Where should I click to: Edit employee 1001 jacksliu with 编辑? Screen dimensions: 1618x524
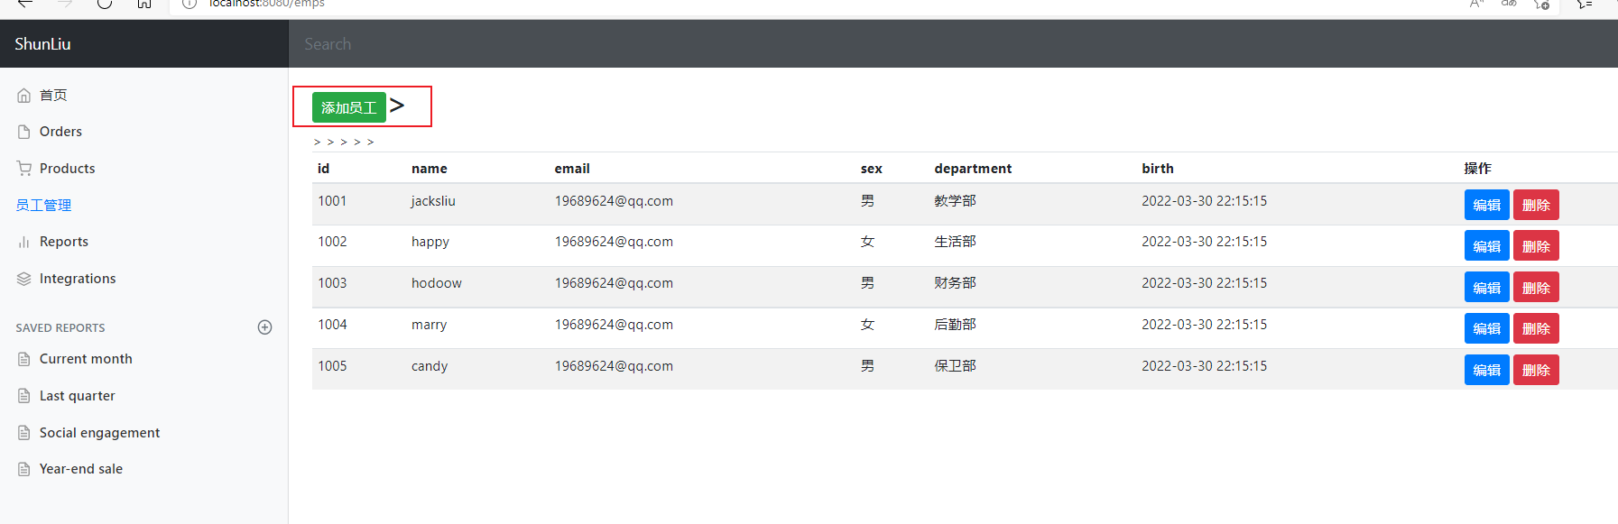click(1486, 205)
